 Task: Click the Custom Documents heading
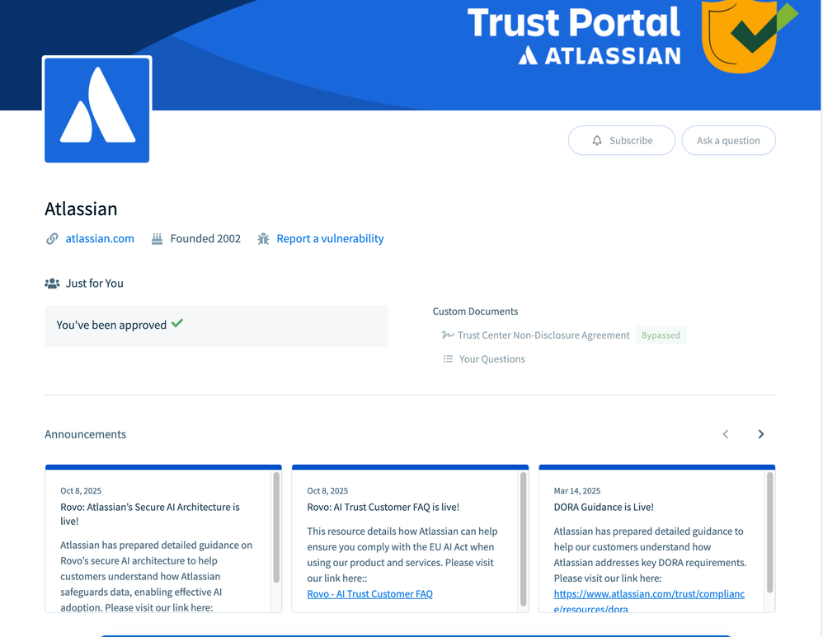475,311
